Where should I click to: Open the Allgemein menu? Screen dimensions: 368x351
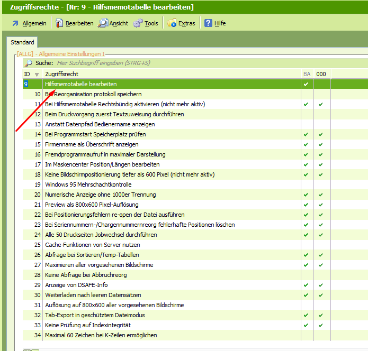[34, 23]
